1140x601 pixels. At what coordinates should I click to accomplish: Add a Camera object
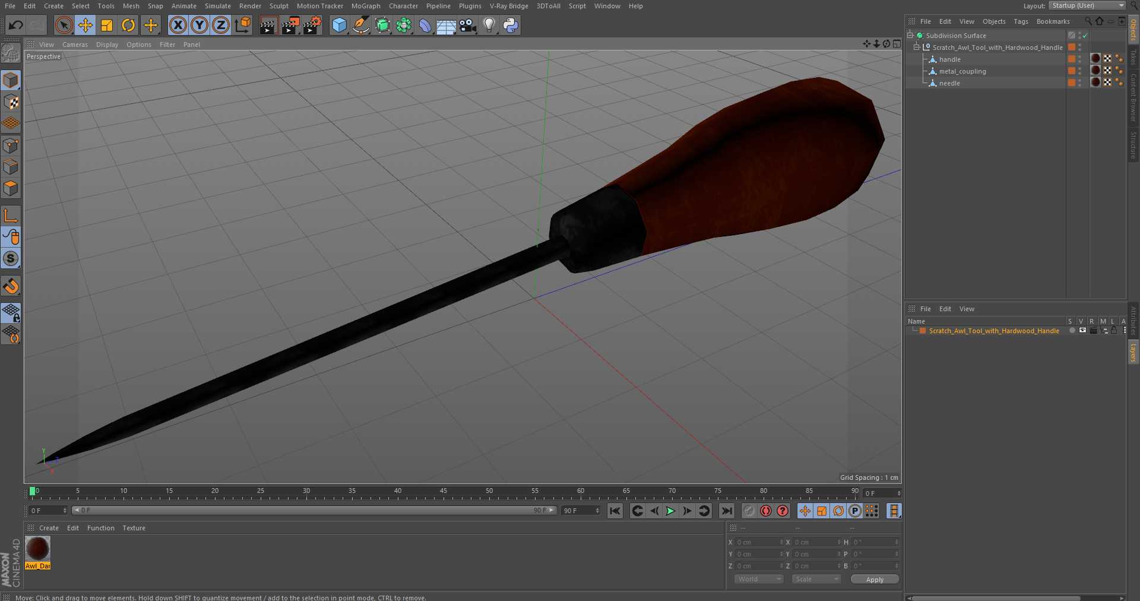[x=468, y=25]
